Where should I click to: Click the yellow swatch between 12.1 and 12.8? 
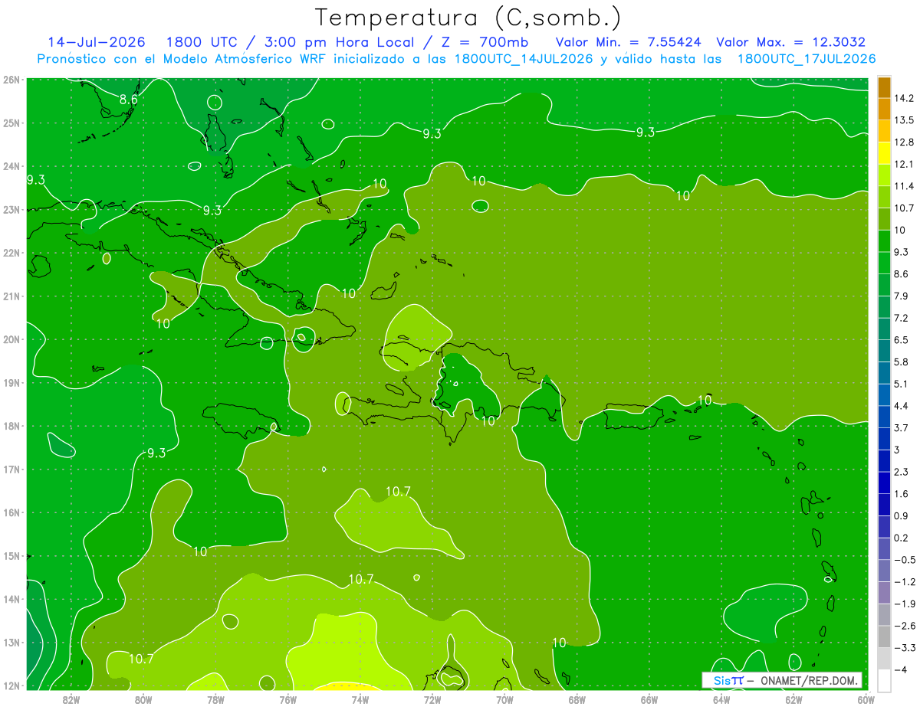(x=884, y=153)
